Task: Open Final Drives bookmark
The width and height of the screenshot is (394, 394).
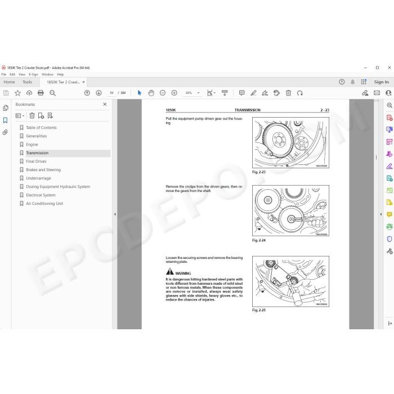Action: (x=36, y=162)
